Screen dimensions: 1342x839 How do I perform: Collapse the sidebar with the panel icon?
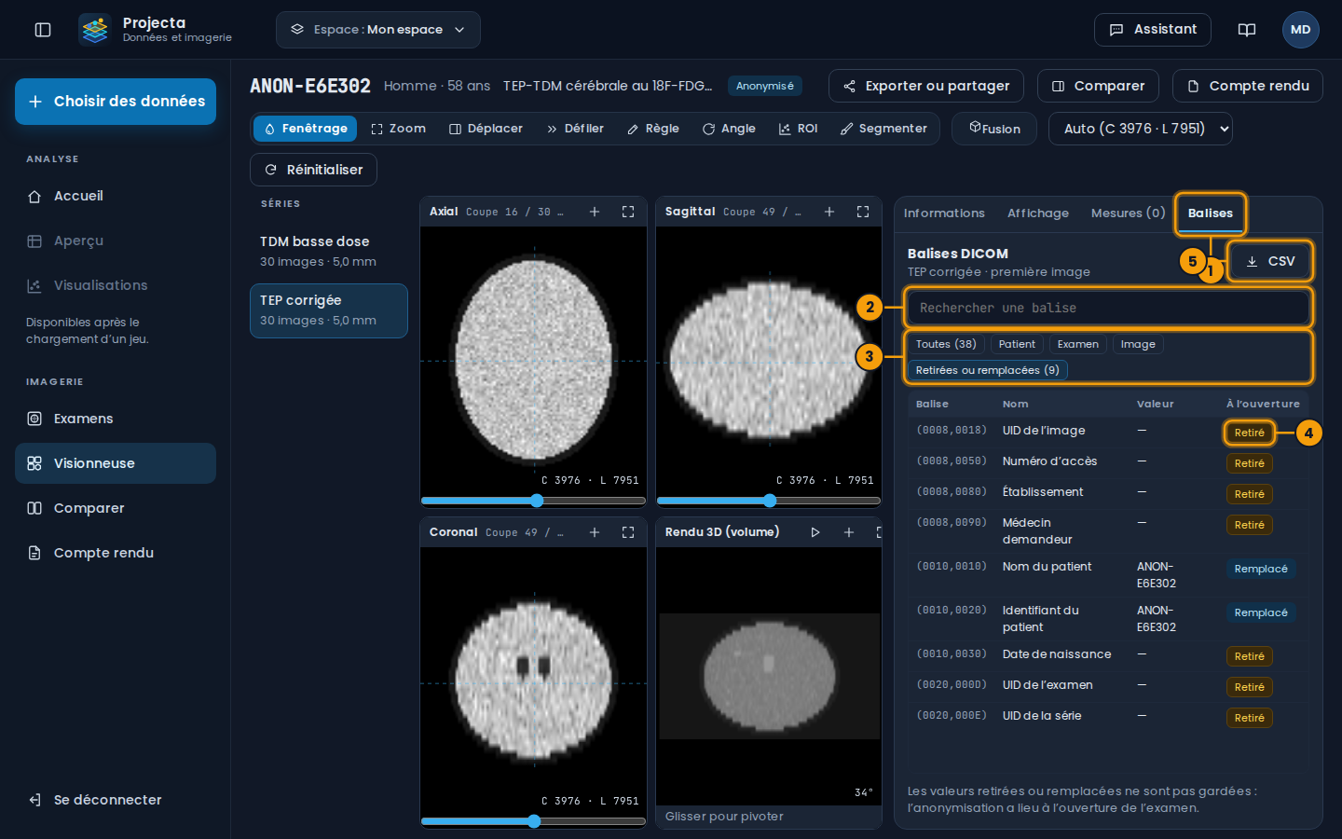pyautogui.click(x=43, y=30)
